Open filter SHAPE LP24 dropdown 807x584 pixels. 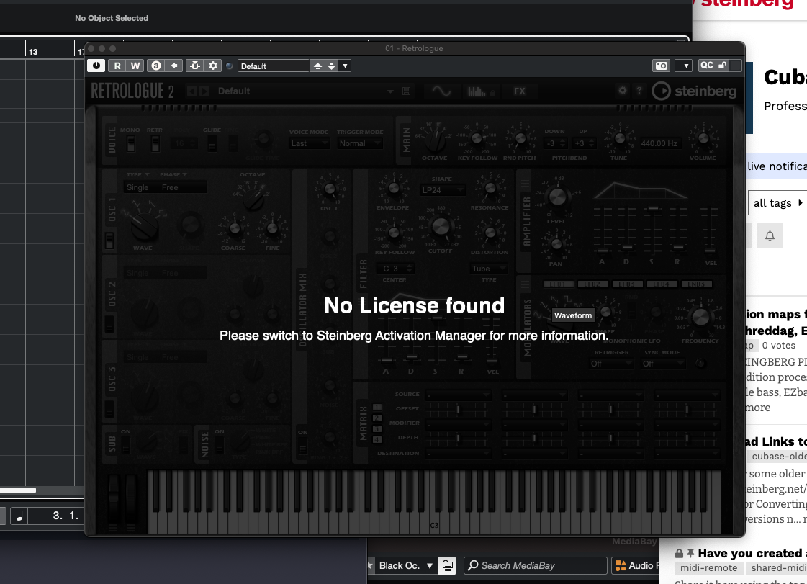442,190
